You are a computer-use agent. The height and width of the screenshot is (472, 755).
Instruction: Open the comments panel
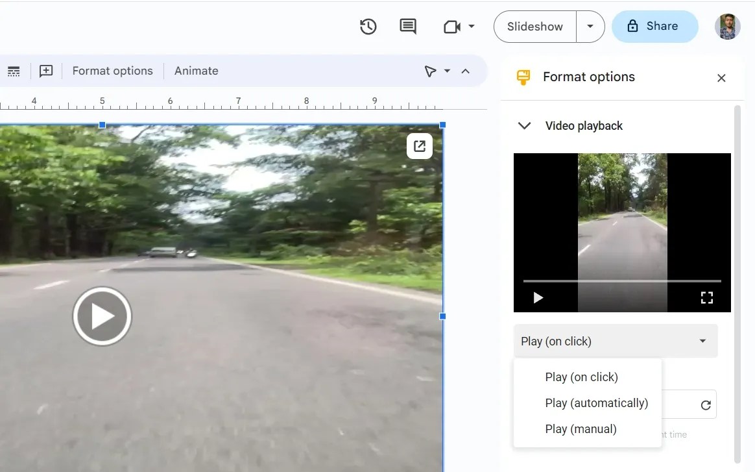407,27
